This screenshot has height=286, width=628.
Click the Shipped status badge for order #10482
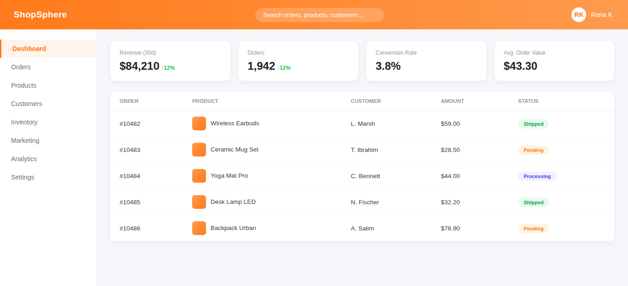click(x=533, y=124)
